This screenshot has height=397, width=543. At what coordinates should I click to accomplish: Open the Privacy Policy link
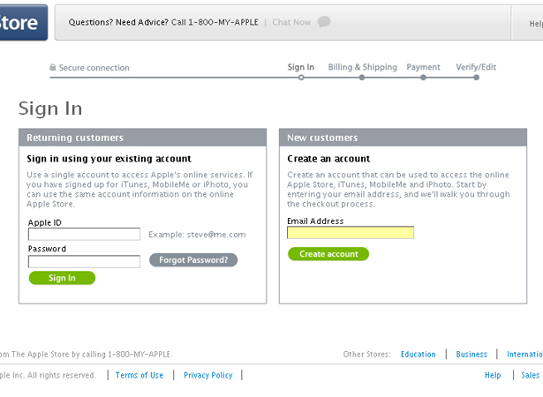tap(207, 375)
